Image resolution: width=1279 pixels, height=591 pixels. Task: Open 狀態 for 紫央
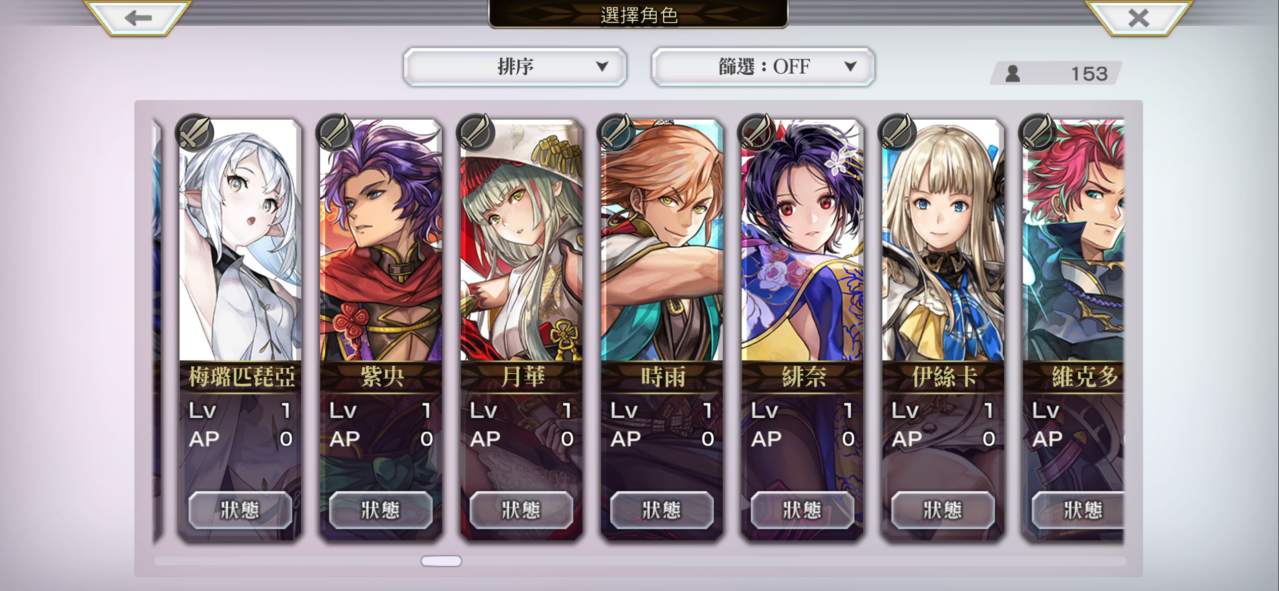[380, 510]
